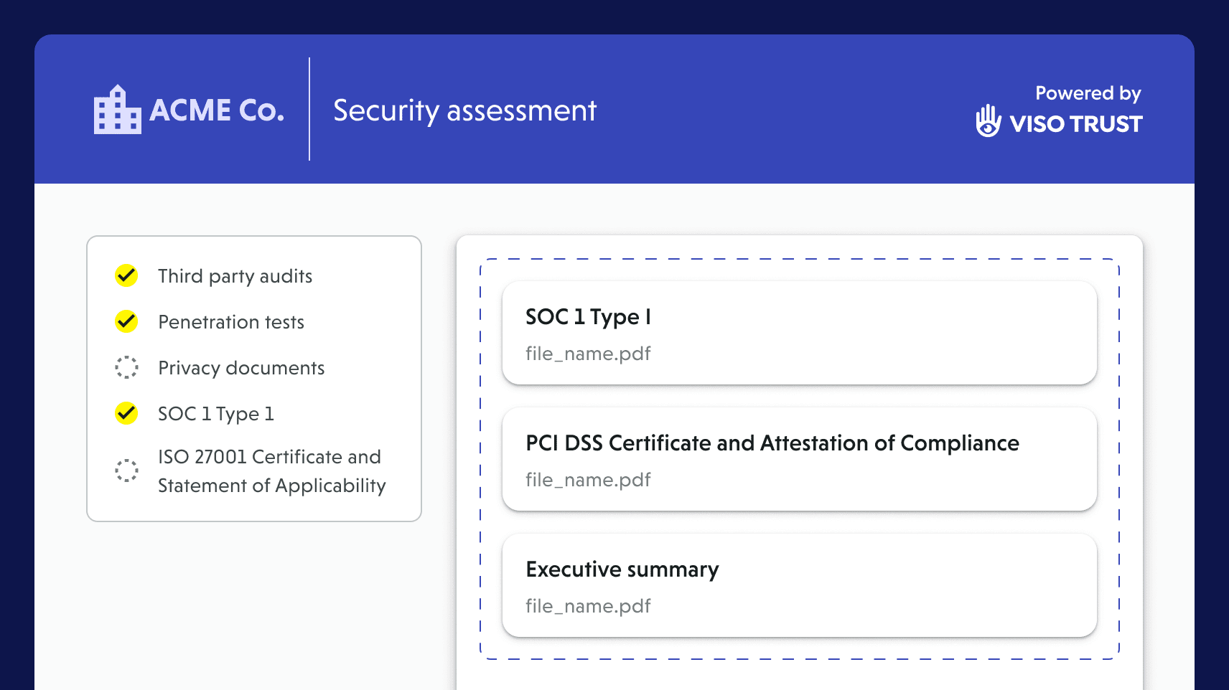Toggle the yellow checkmark for SOC 1 Type 1
Image resolution: width=1229 pixels, height=690 pixels.
coord(127,413)
